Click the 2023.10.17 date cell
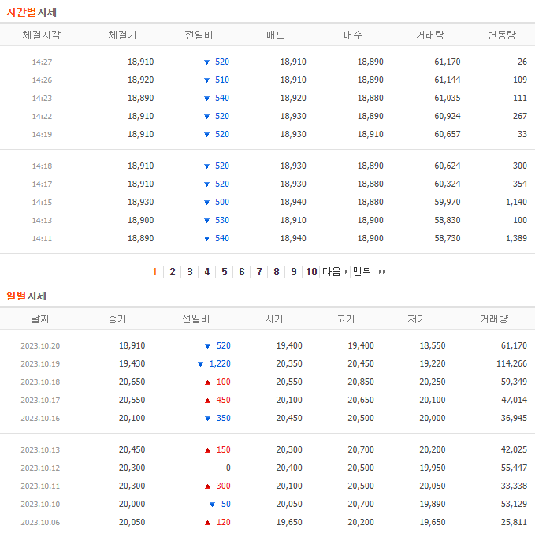Screen dimensions: 535x533 point(40,400)
